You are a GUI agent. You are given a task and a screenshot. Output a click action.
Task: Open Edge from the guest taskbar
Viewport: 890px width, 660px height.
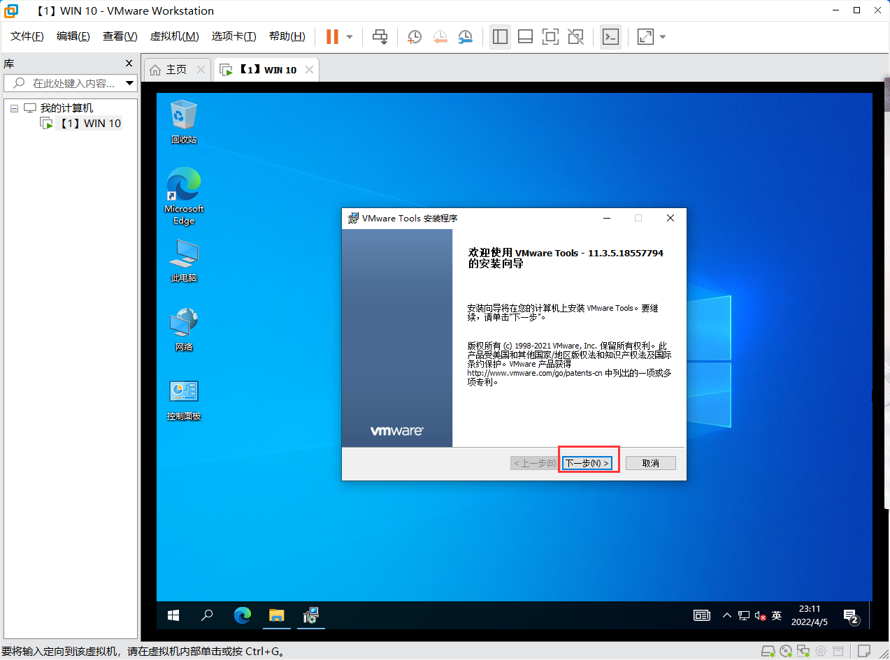click(x=242, y=615)
